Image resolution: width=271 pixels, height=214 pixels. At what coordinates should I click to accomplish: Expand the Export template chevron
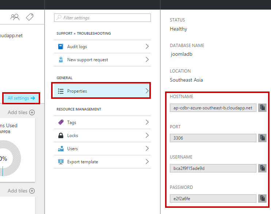point(147,162)
